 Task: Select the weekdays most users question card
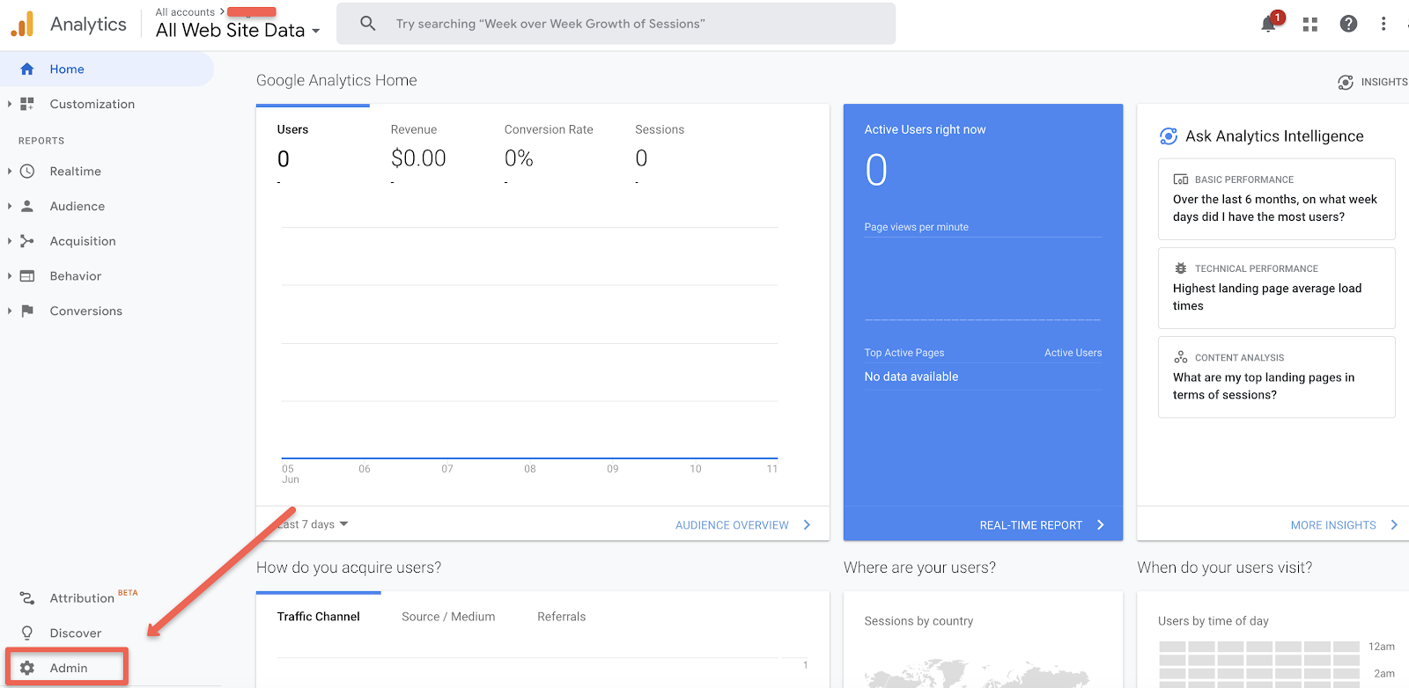point(1276,199)
